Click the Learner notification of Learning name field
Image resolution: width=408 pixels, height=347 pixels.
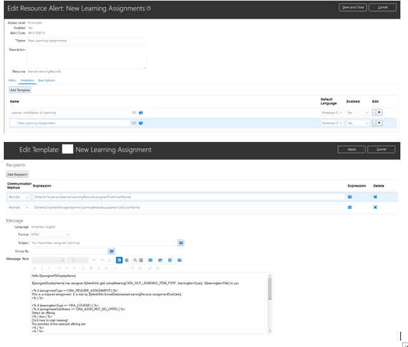(70, 113)
